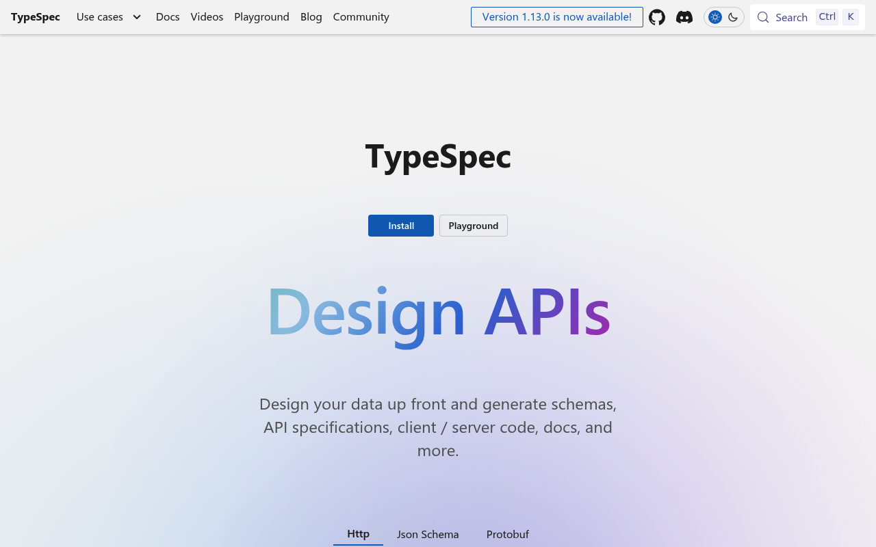Switch to light theme sun icon
876x547 pixels.
(x=715, y=17)
